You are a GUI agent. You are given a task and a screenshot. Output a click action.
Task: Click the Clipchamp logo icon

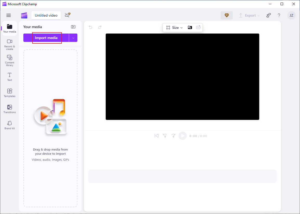tap(24, 15)
